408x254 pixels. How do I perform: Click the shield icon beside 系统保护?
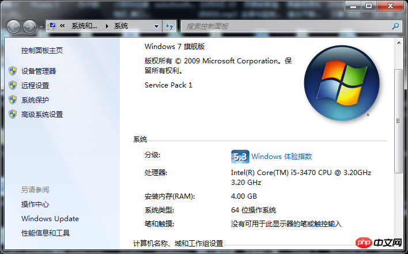[x=13, y=100]
